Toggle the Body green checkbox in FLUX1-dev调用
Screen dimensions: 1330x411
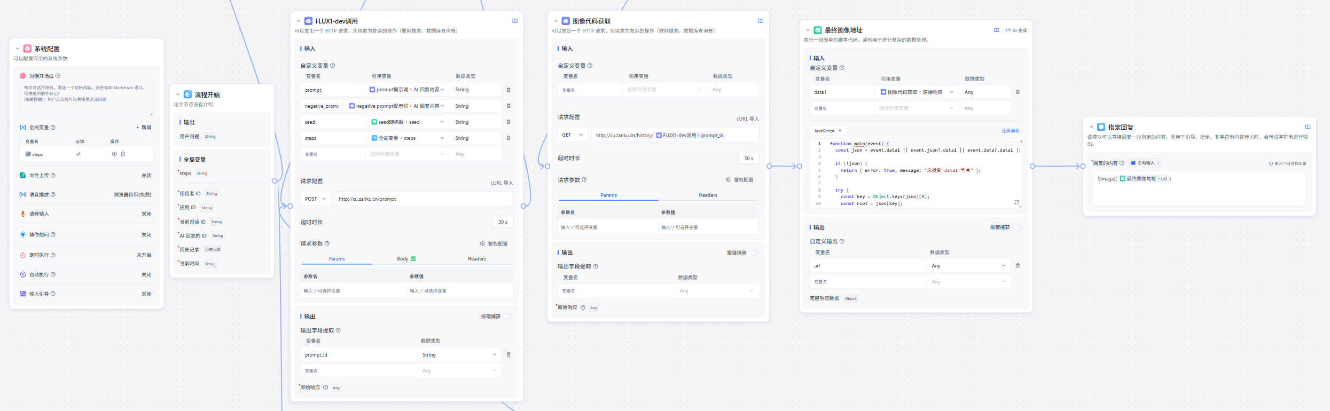click(413, 259)
